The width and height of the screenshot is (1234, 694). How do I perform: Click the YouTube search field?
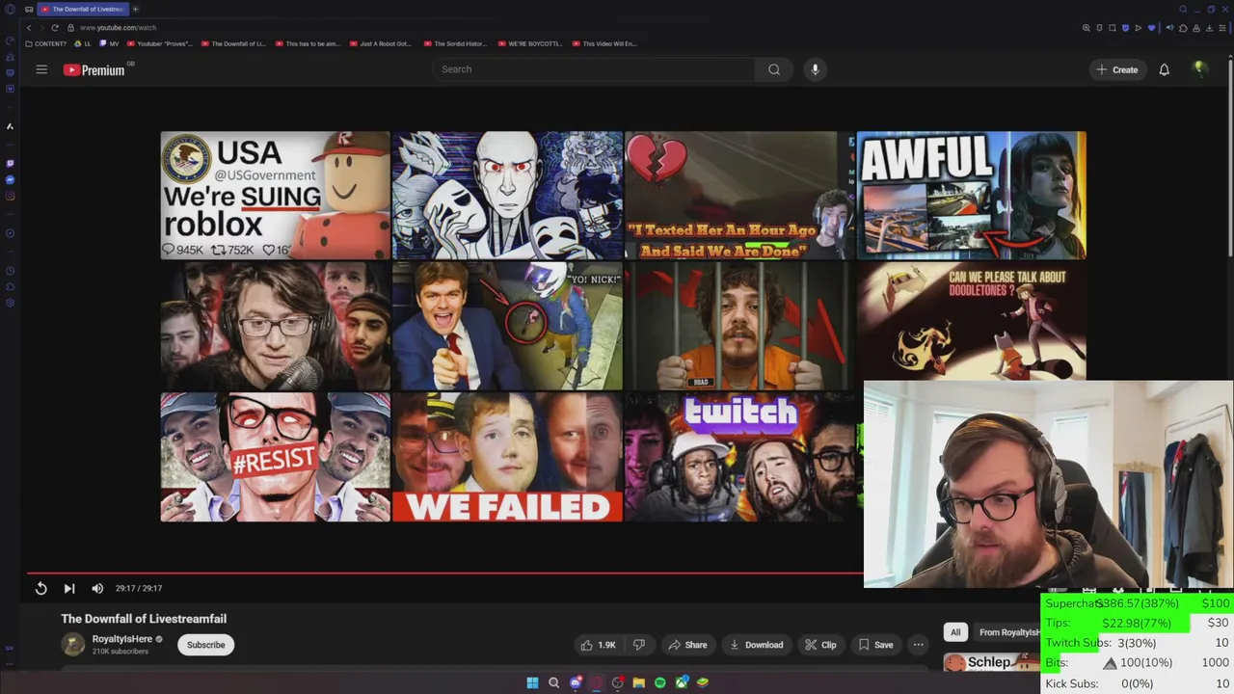593,69
